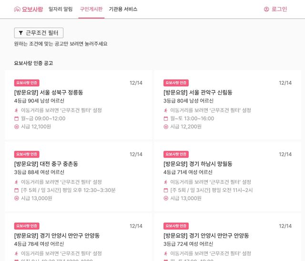Click wage won icon in 관악구 신림동 listing
The height and width of the screenshot is (261, 305).
(166, 127)
